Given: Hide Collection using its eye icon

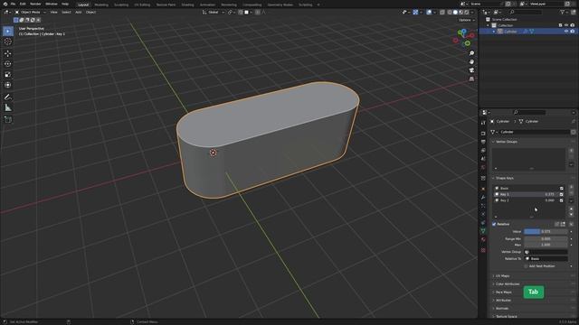Looking at the screenshot, I should click(x=566, y=25).
